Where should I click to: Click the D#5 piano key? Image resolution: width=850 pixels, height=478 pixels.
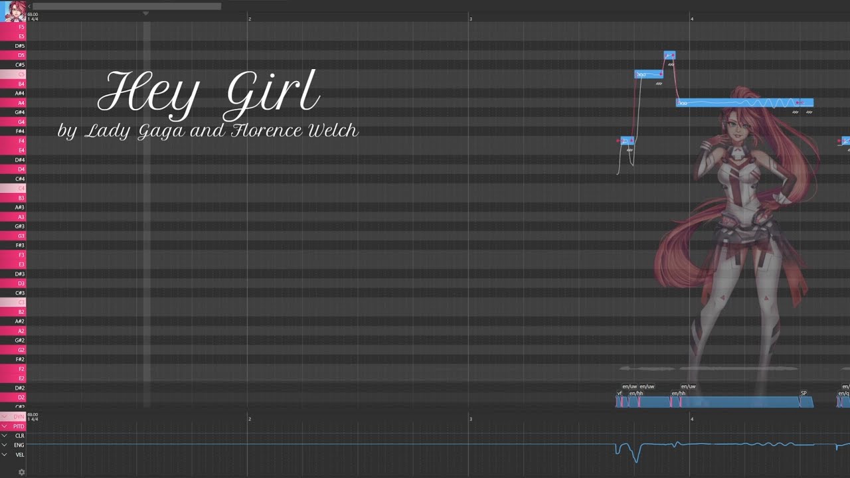pyautogui.click(x=13, y=46)
